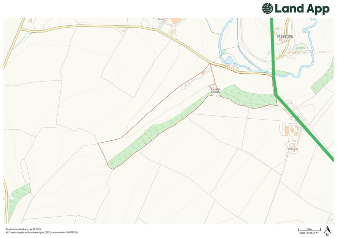Click the Produced on Land App date text
This screenshot has height=238, width=337.
tap(23, 229)
